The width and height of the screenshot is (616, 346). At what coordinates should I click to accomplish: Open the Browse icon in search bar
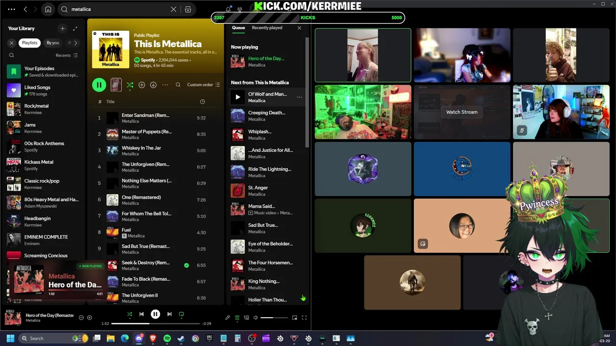pos(188,9)
